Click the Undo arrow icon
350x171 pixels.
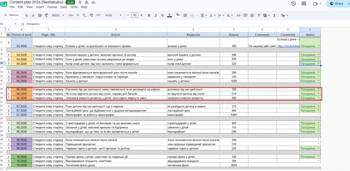click(x=26, y=16)
